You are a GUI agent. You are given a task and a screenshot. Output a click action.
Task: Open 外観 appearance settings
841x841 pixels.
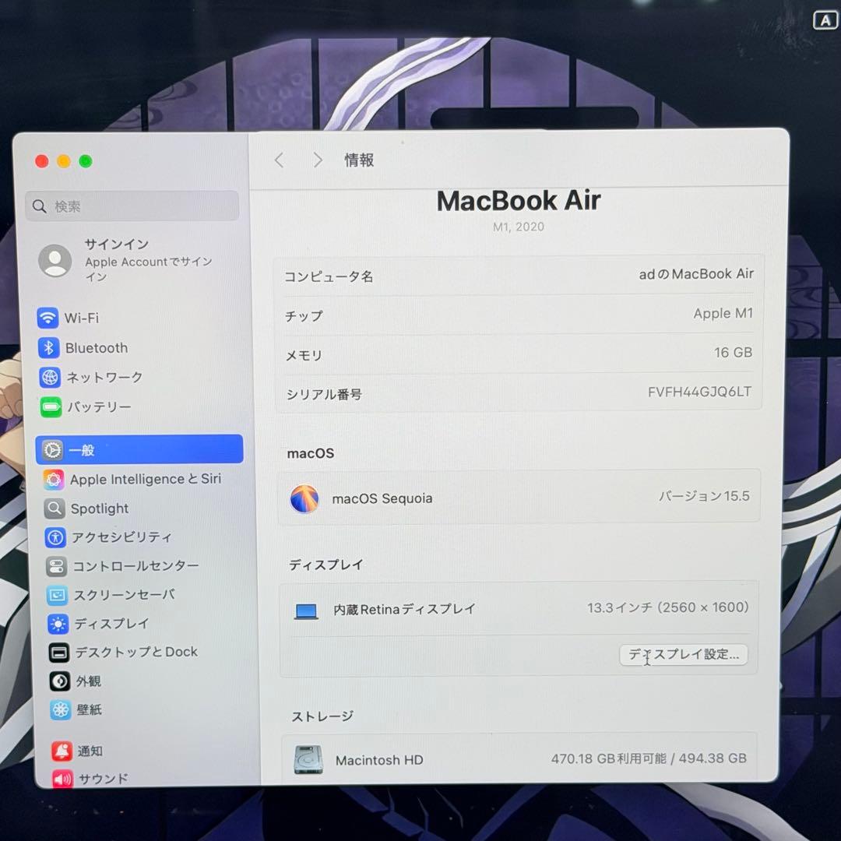click(84, 681)
